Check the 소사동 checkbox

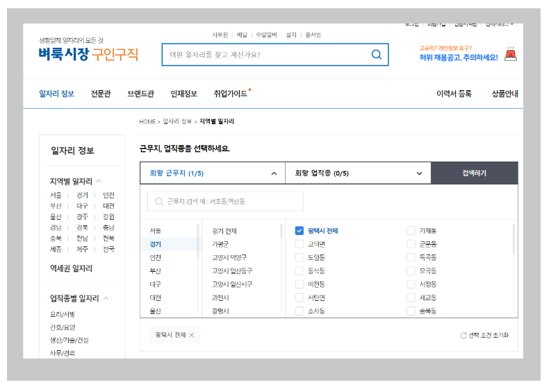(299, 311)
